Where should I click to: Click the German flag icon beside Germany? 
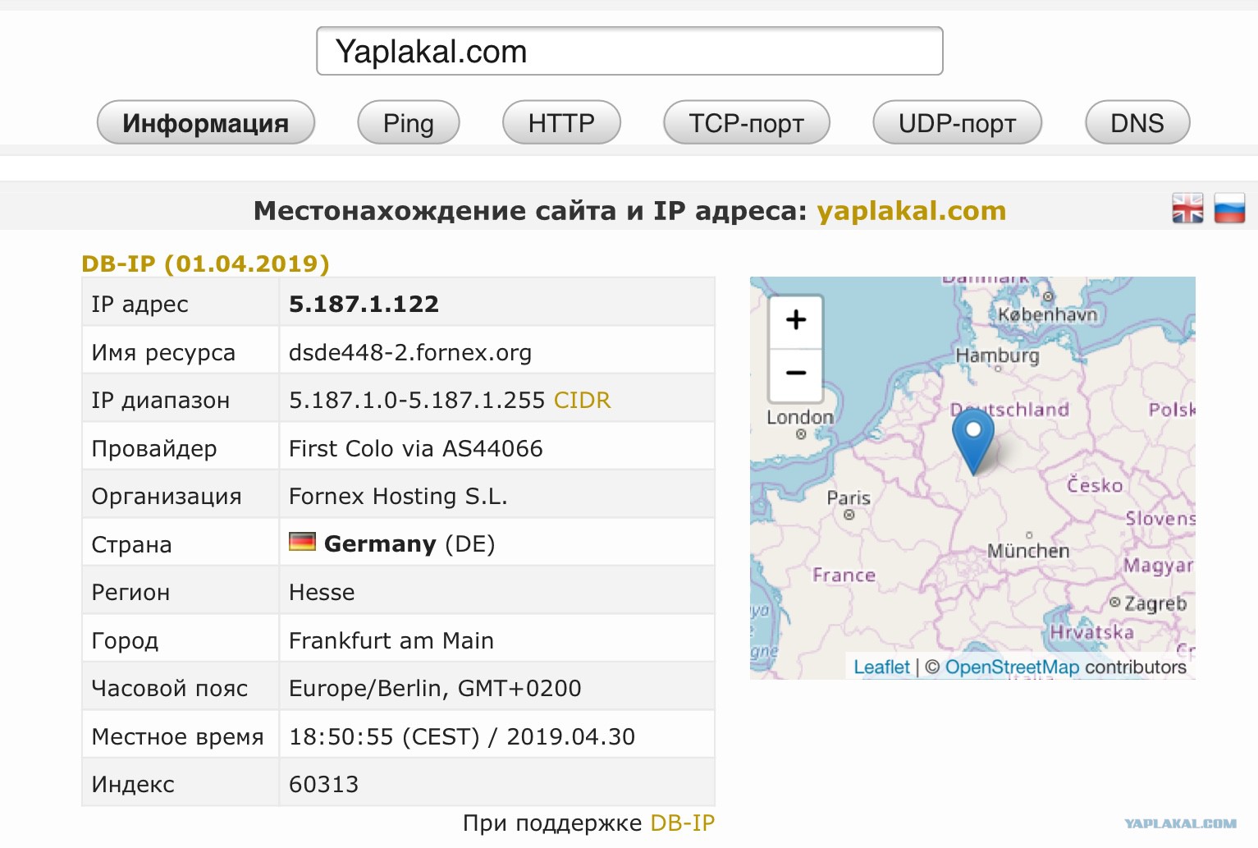[x=302, y=542]
